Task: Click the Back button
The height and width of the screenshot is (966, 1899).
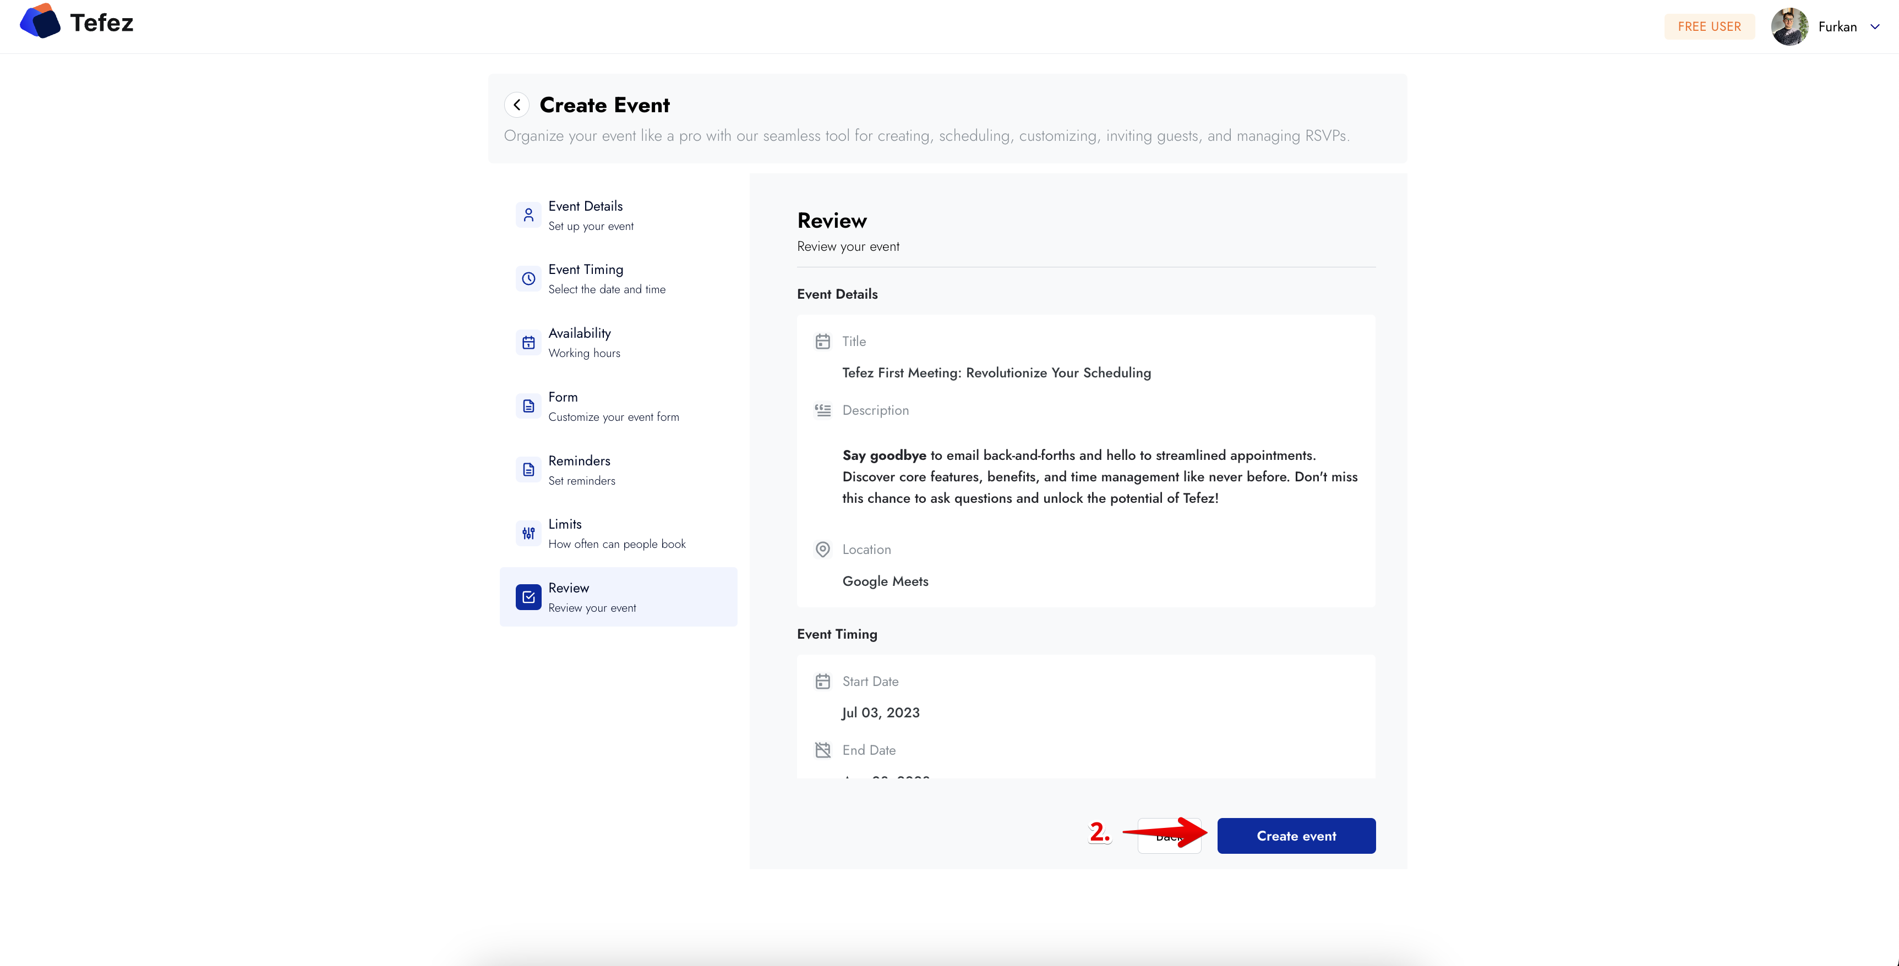Action: pos(1169,836)
